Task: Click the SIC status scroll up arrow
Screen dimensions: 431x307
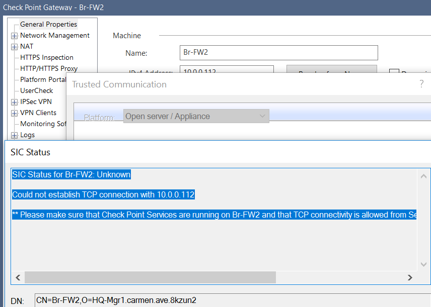Action: pyautogui.click(x=423, y=176)
